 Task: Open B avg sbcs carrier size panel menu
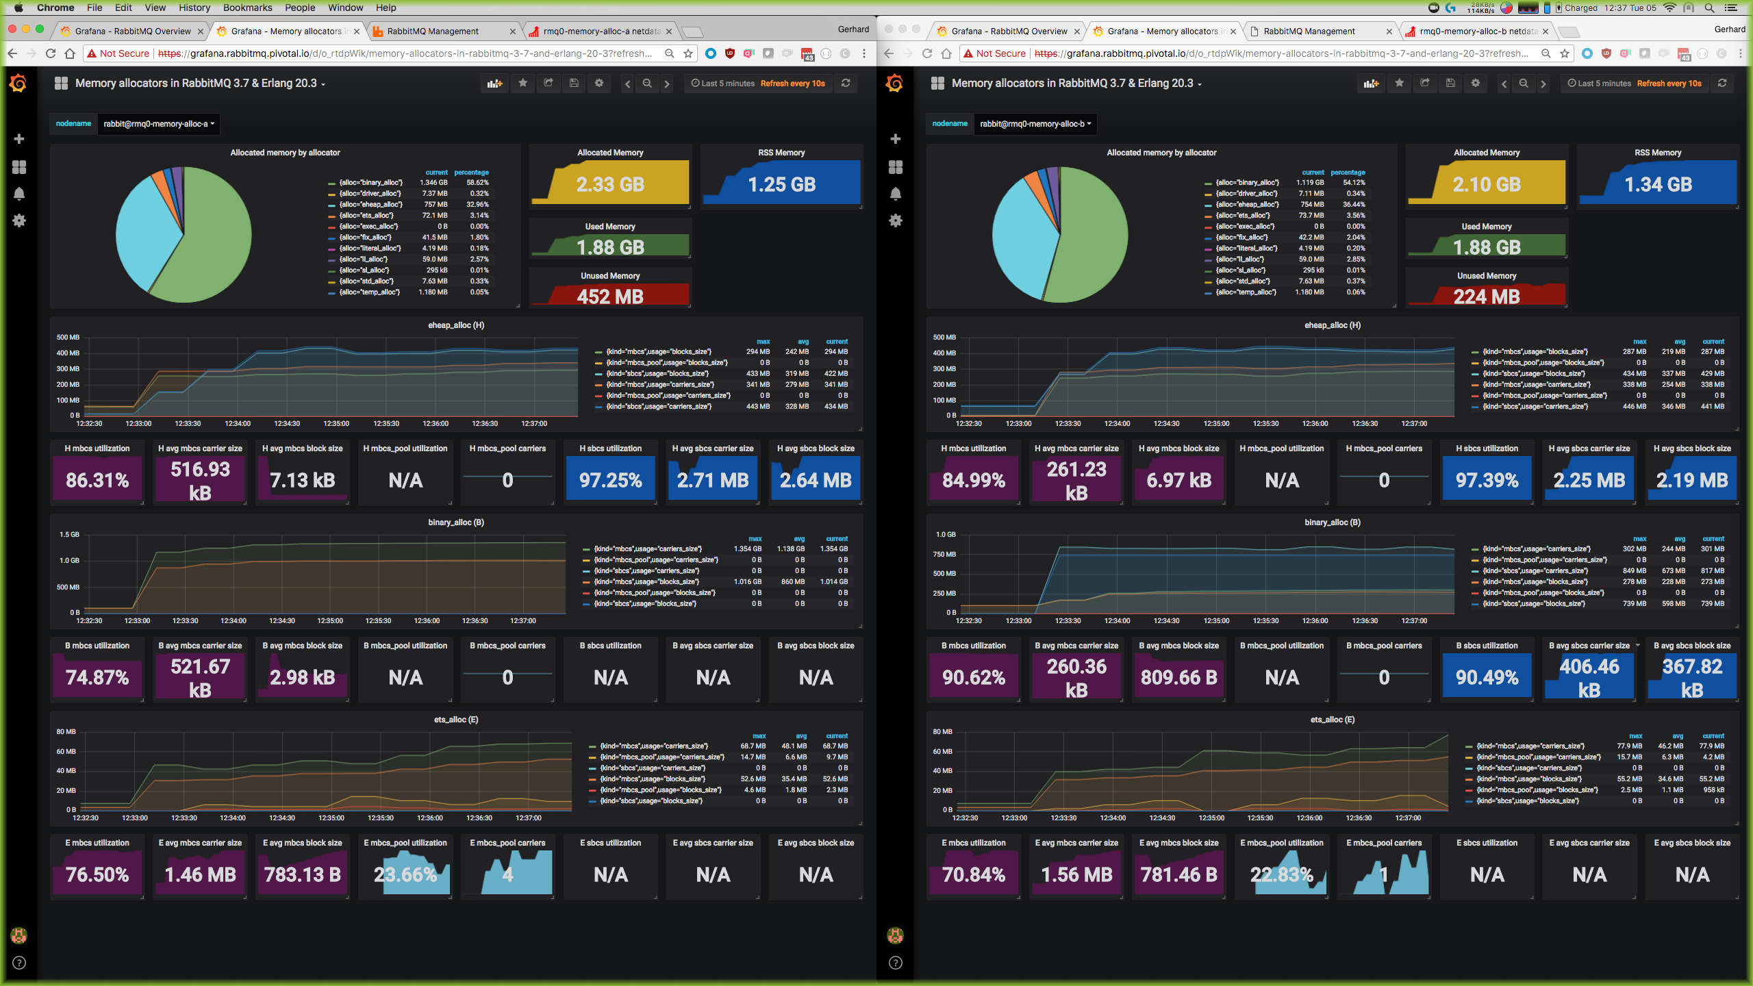click(1637, 646)
